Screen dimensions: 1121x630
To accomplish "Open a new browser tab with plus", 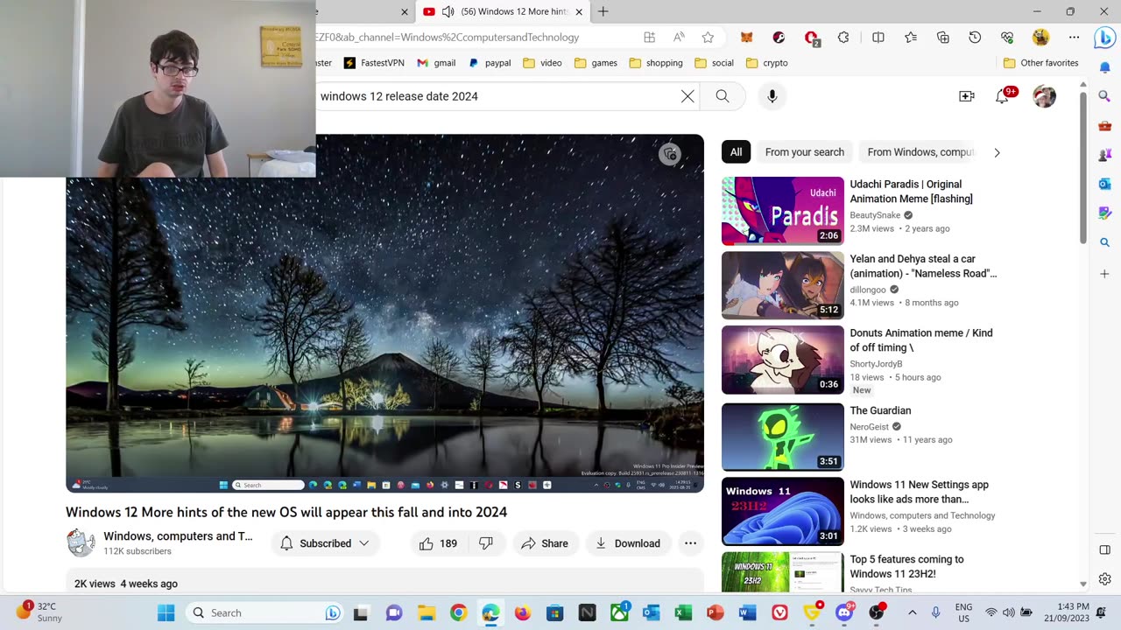I will click(603, 11).
